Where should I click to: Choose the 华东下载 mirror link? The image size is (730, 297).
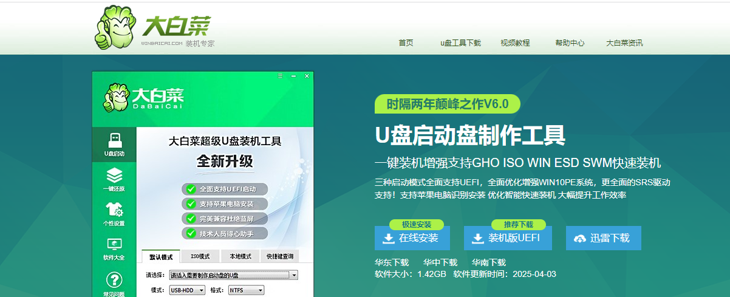click(392, 262)
